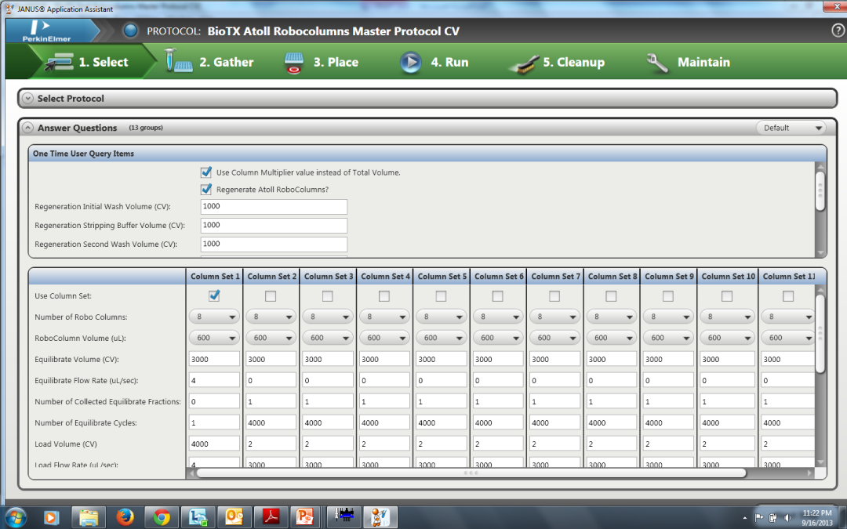Open PowerPoint from the taskbar

(x=305, y=517)
